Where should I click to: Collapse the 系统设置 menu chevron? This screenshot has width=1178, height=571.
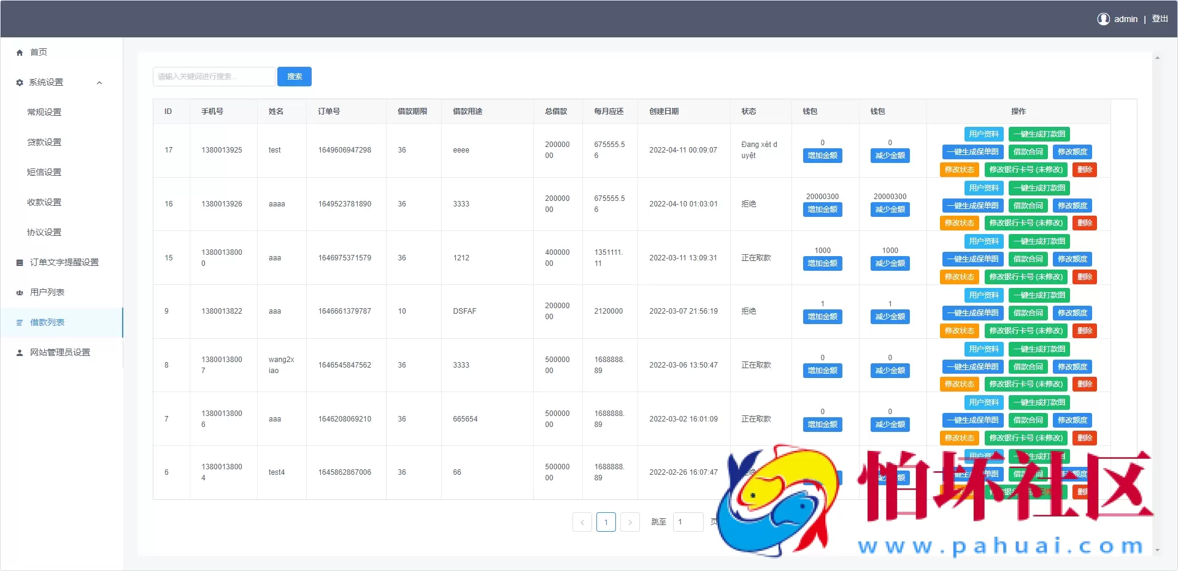(x=99, y=83)
